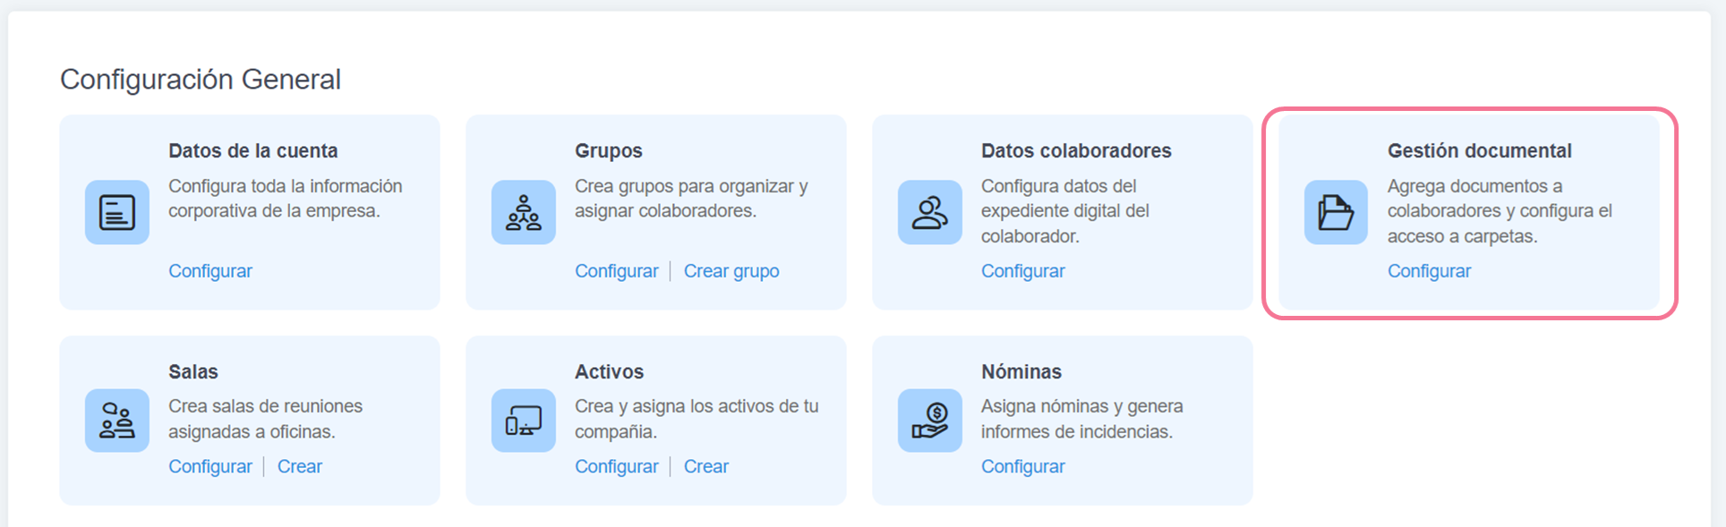This screenshot has width=1726, height=527.
Task: Open Configurar link in Activos card
Action: pos(616,466)
